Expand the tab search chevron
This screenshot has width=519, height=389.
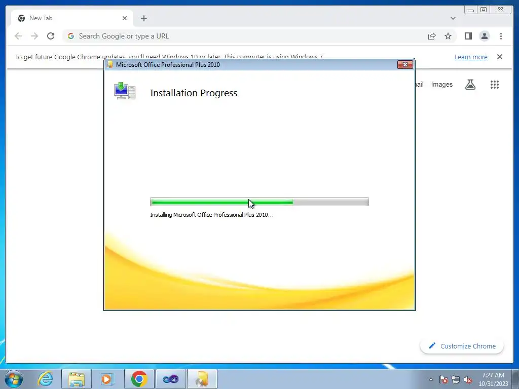(453, 18)
